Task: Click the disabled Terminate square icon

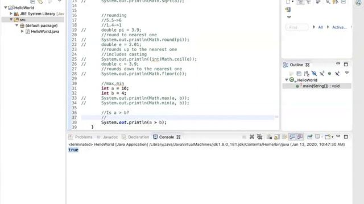Action: (x=244, y=137)
